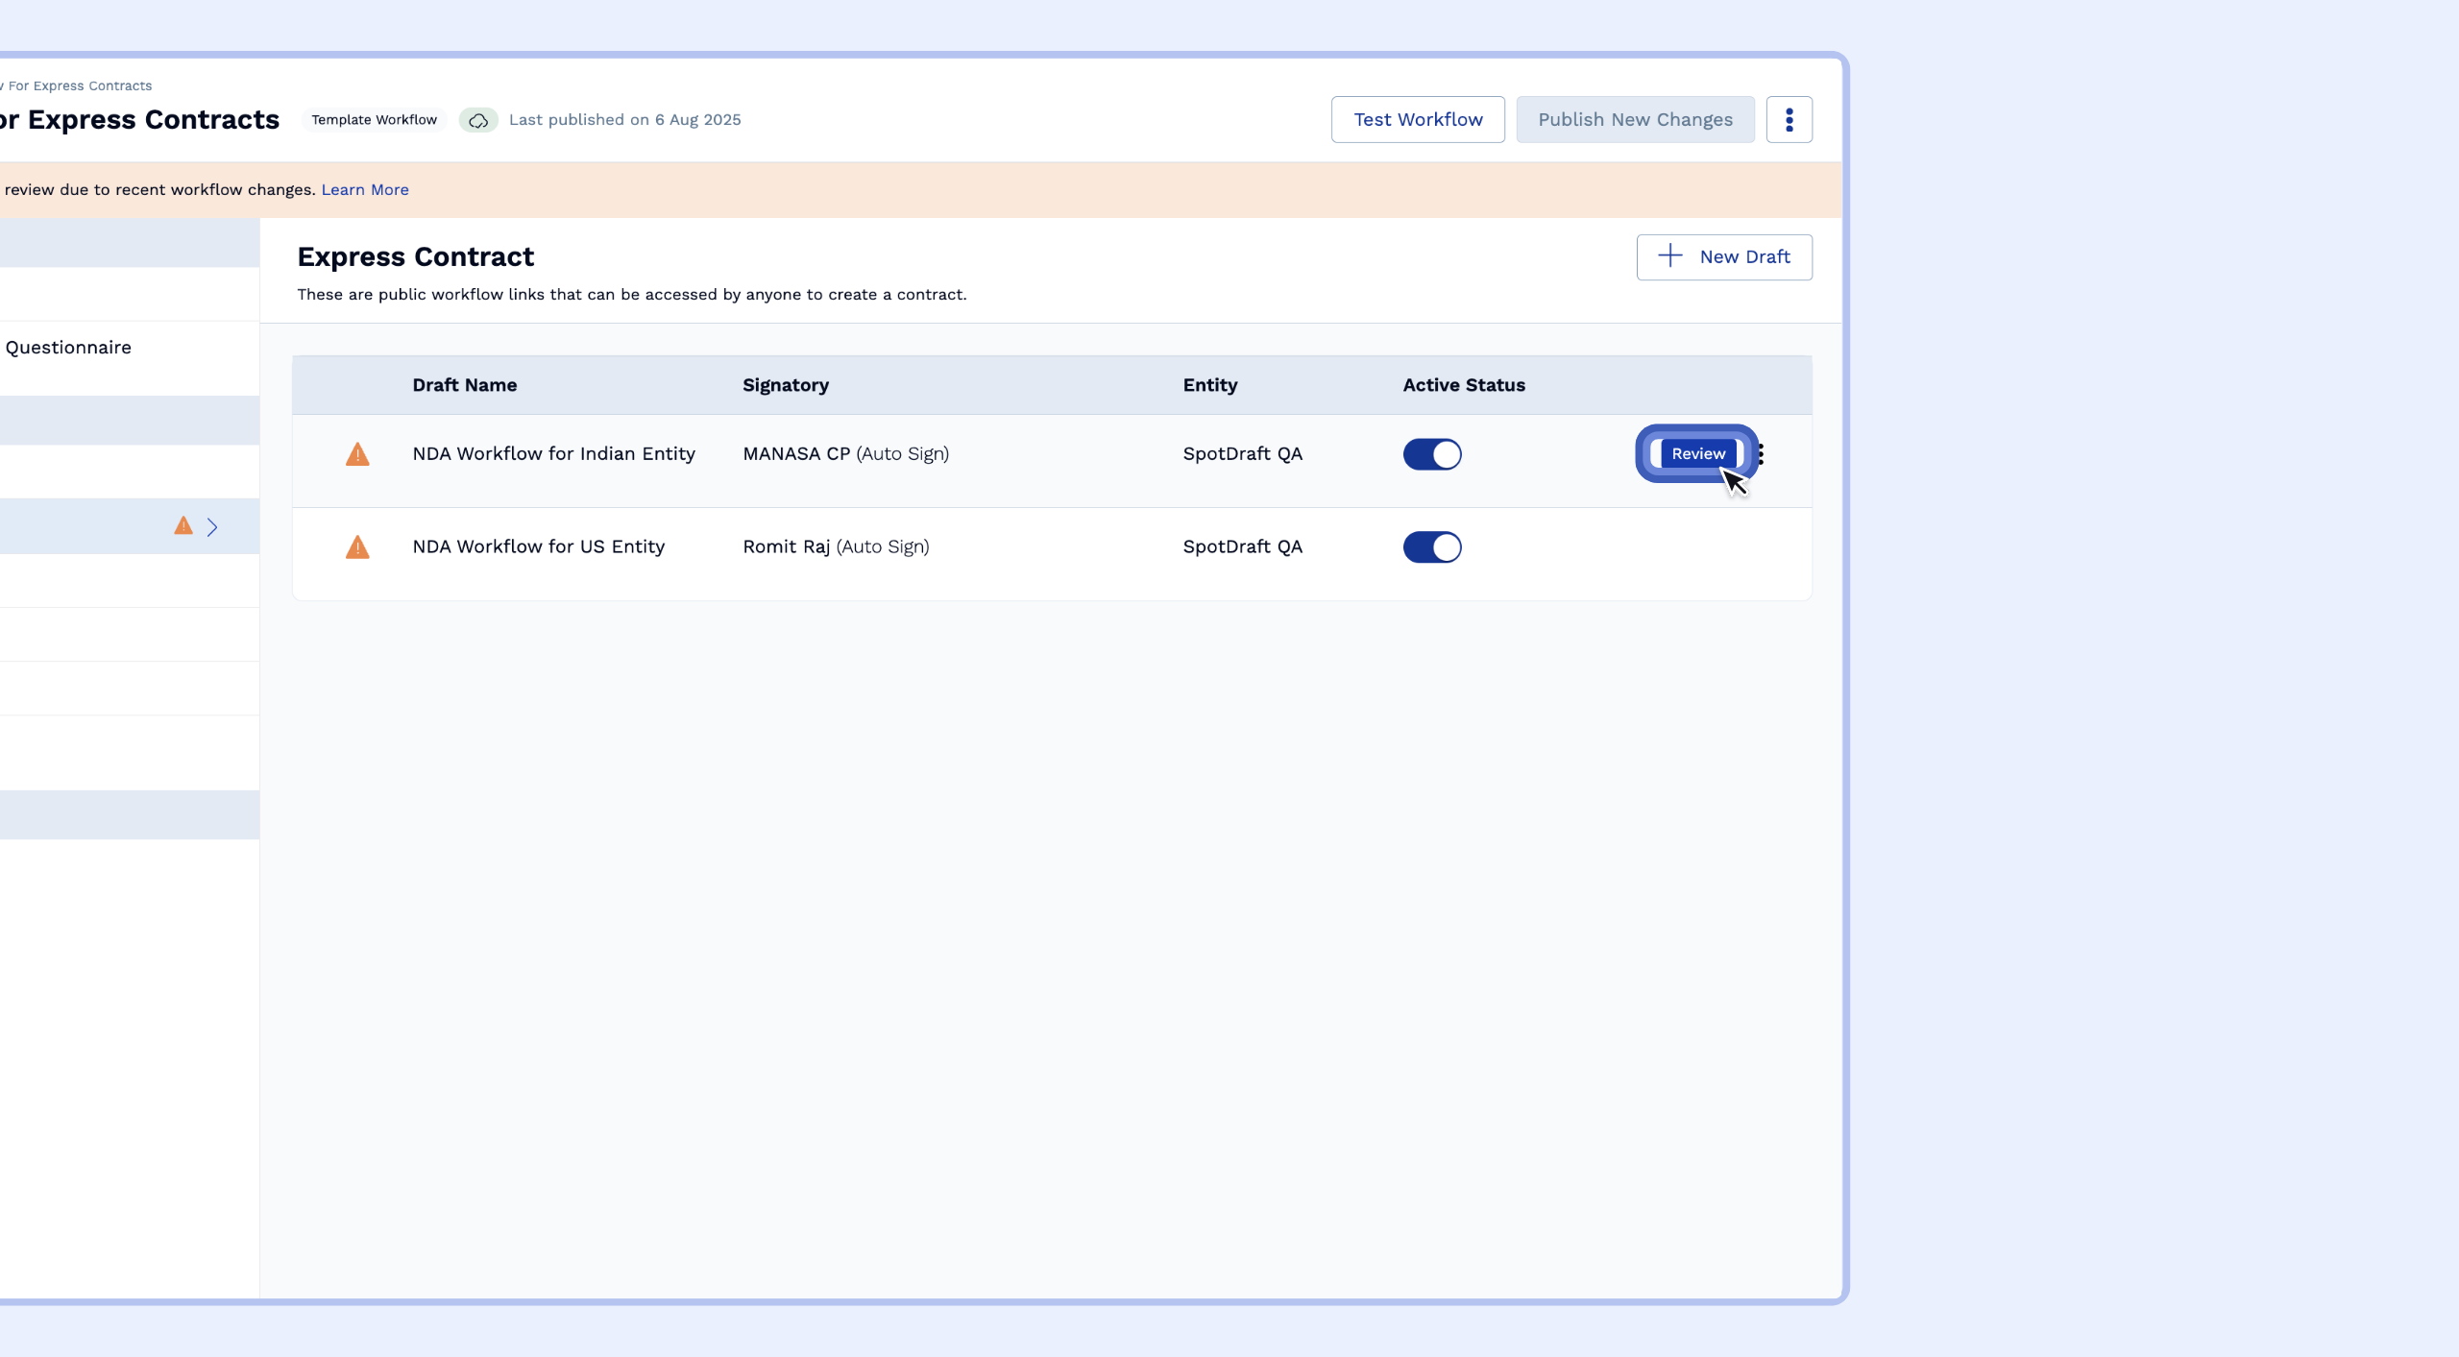
Task: Click warning icon beside NDA Workflow for Indian Entity
Action: pyautogui.click(x=356, y=454)
